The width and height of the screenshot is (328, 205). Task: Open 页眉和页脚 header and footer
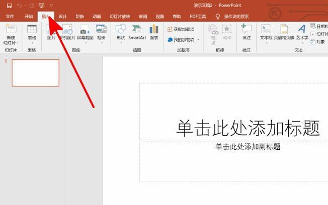[x=284, y=33]
